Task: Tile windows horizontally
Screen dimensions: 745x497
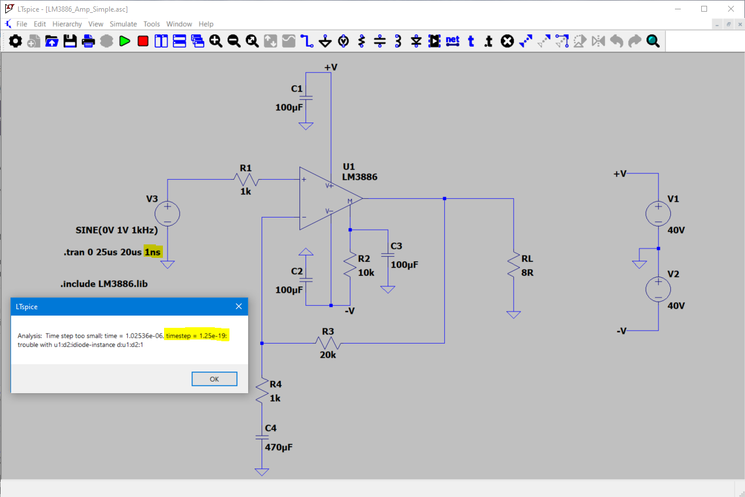Action: click(179, 41)
